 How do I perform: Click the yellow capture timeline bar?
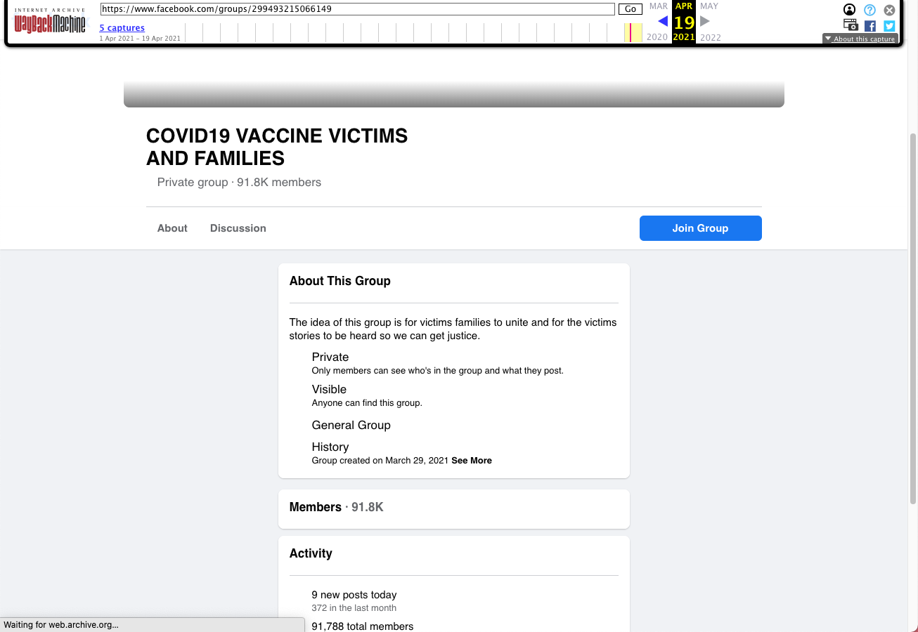click(632, 32)
